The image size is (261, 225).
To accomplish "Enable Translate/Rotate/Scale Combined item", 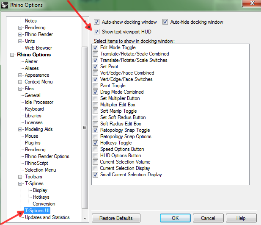I will tap(96, 54).
